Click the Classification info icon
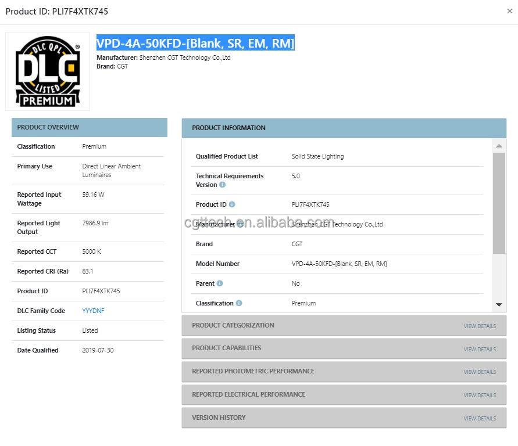The height and width of the screenshot is (446, 518). tap(239, 303)
